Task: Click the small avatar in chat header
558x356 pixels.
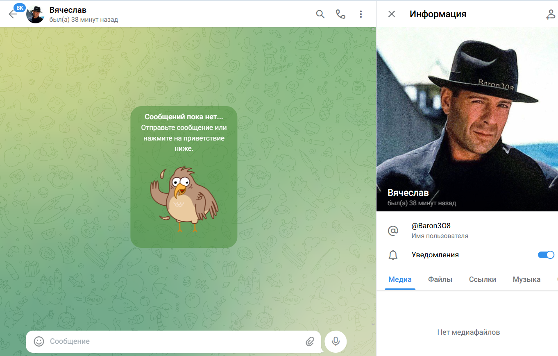Action: click(x=35, y=14)
